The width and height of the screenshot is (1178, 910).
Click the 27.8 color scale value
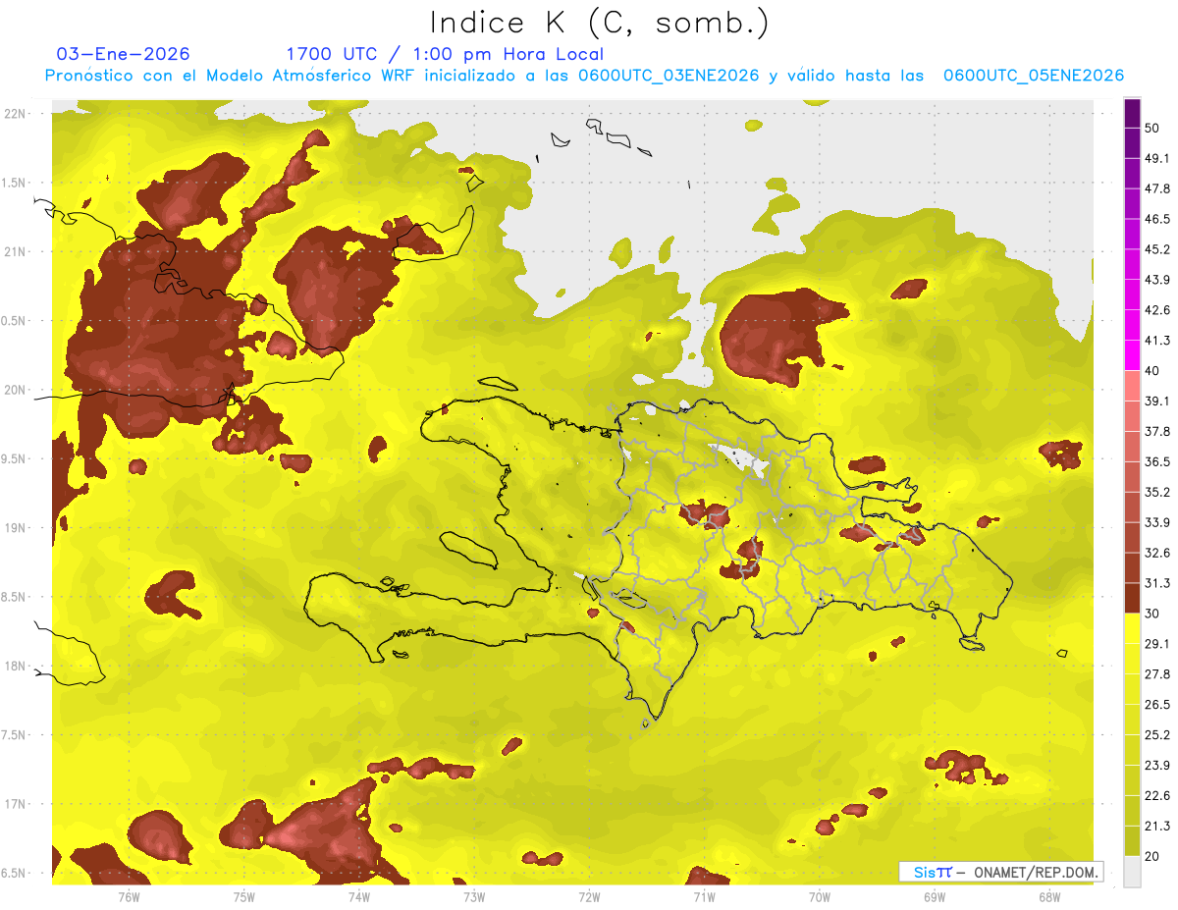[1157, 673]
